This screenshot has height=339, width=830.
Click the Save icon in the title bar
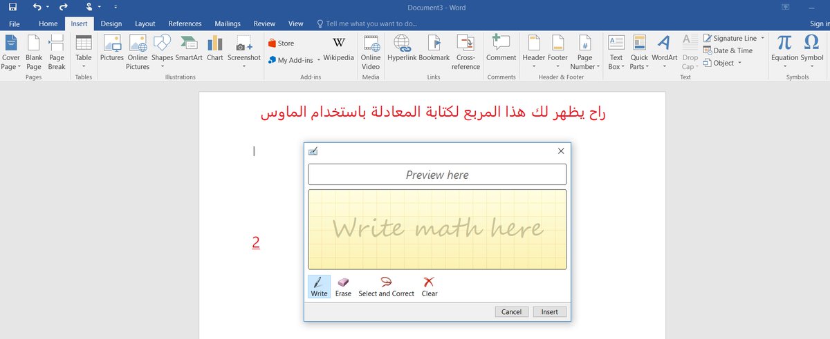12,7
